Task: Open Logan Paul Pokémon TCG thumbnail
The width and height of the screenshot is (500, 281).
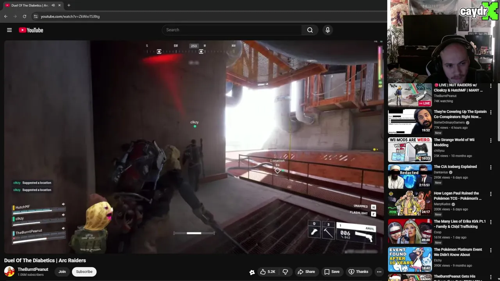Action: pos(410,203)
